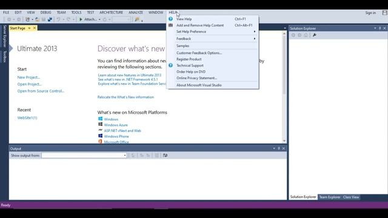This screenshot has height=218, width=388.
Task: Expand the Feedback submenu
Action: point(255,39)
